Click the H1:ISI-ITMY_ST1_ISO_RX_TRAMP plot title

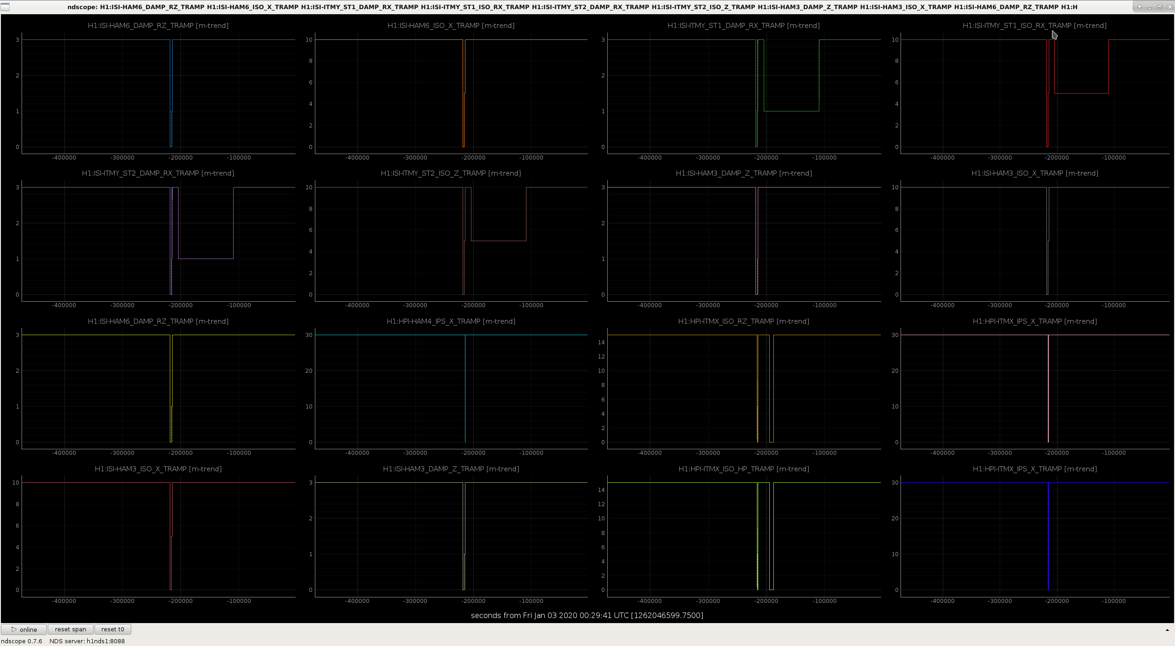(1035, 26)
